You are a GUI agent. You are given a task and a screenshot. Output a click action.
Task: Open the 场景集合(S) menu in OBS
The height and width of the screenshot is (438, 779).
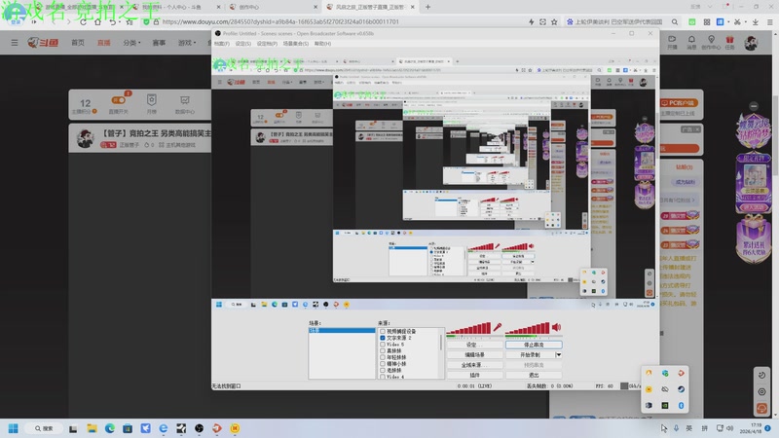tap(296, 44)
